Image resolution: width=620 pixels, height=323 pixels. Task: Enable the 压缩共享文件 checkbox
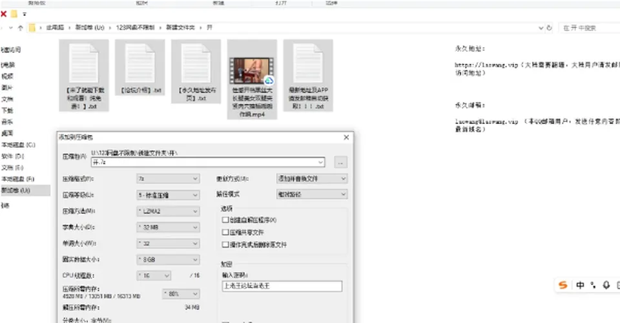225,232
